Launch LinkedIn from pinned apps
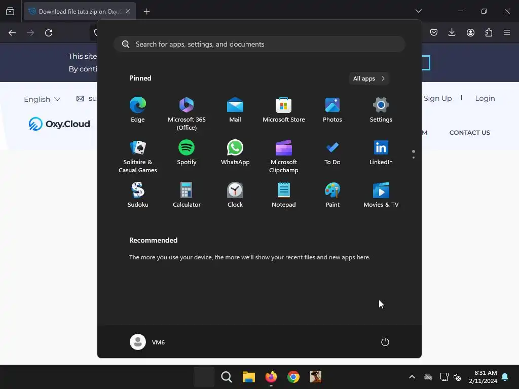 coord(381,152)
